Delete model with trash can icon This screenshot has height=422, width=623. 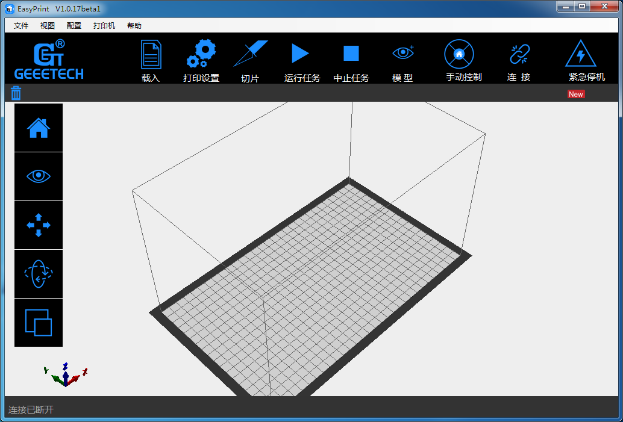pyautogui.click(x=16, y=93)
